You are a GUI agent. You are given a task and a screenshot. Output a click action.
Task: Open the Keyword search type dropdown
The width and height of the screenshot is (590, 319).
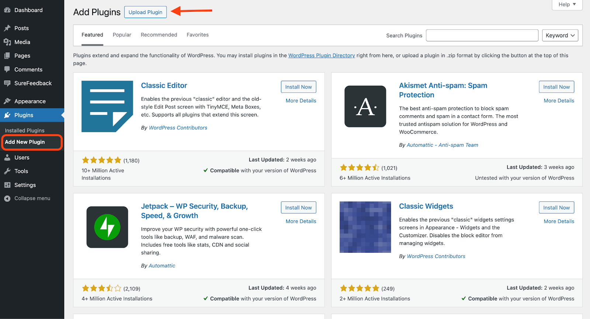560,35
